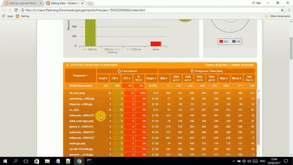Open the Chrome taskbar icon
Screen dimensions: 293x165
(79, 161)
